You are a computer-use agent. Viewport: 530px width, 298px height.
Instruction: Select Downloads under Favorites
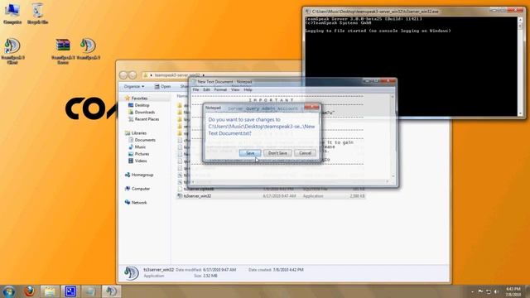tap(144, 113)
